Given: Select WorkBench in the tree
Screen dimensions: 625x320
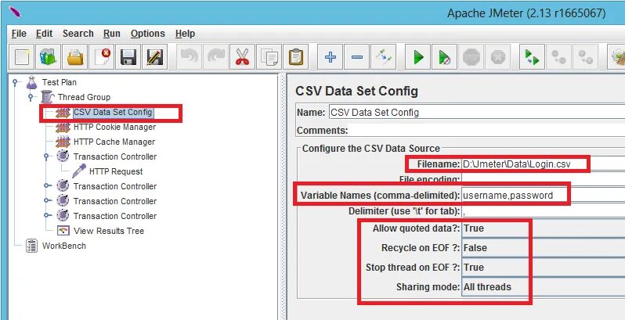Looking at the screenshot, I should [x=63, y=246].
